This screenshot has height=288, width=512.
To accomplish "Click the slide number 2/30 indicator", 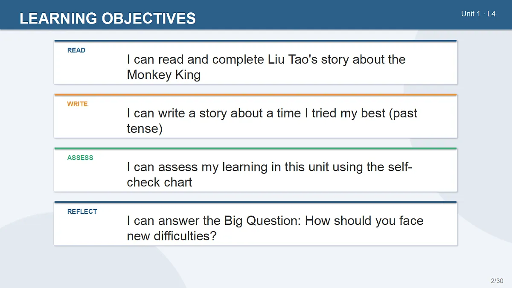I will point(497,281).
